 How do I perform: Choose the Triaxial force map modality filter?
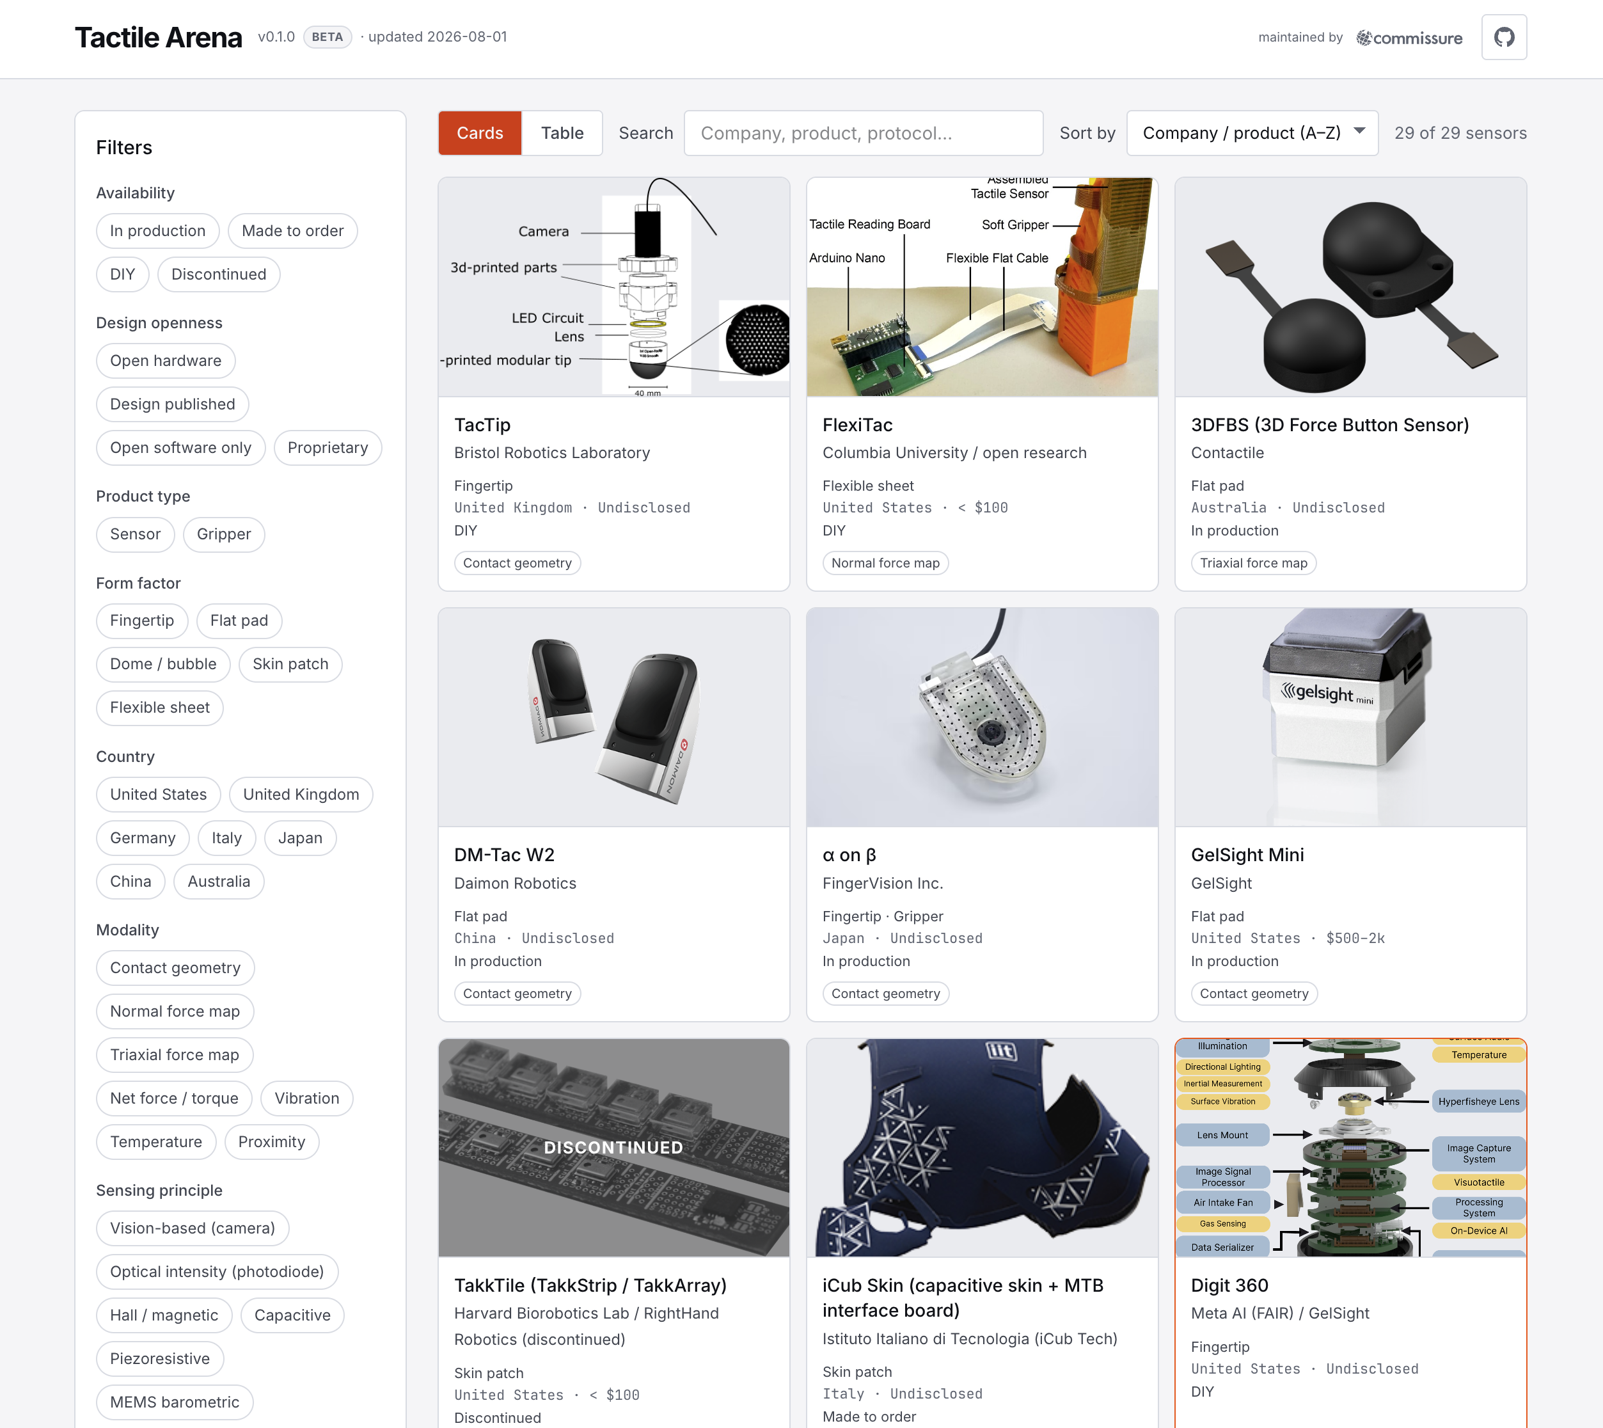[174, 1055]
